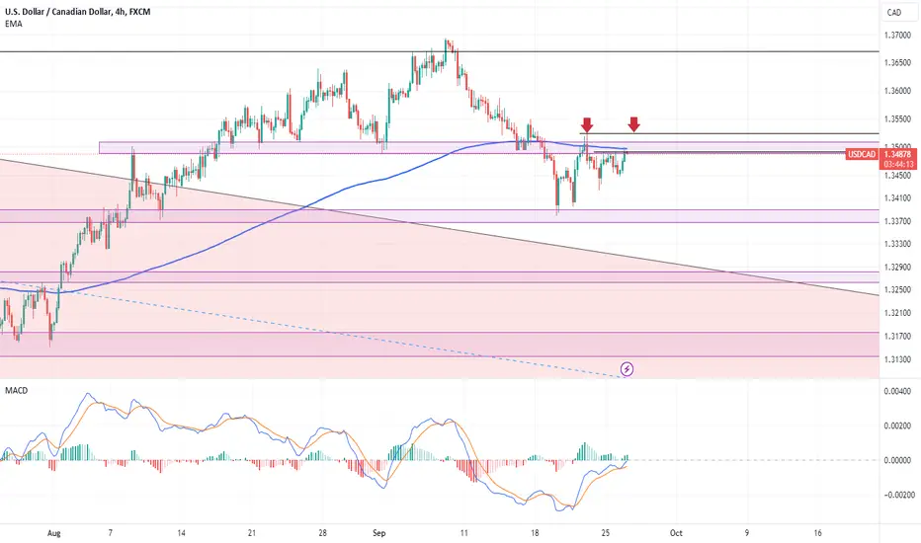This screenshot has height=543, width=921.
Task: Click the 11 date label on time axis
Action: (x=464, y=533)
